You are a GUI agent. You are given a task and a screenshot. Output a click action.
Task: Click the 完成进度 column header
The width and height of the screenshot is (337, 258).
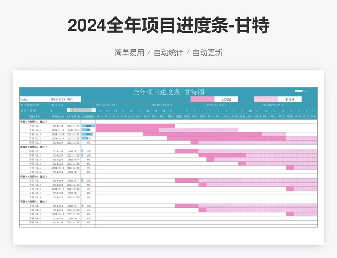coord(88,117)
